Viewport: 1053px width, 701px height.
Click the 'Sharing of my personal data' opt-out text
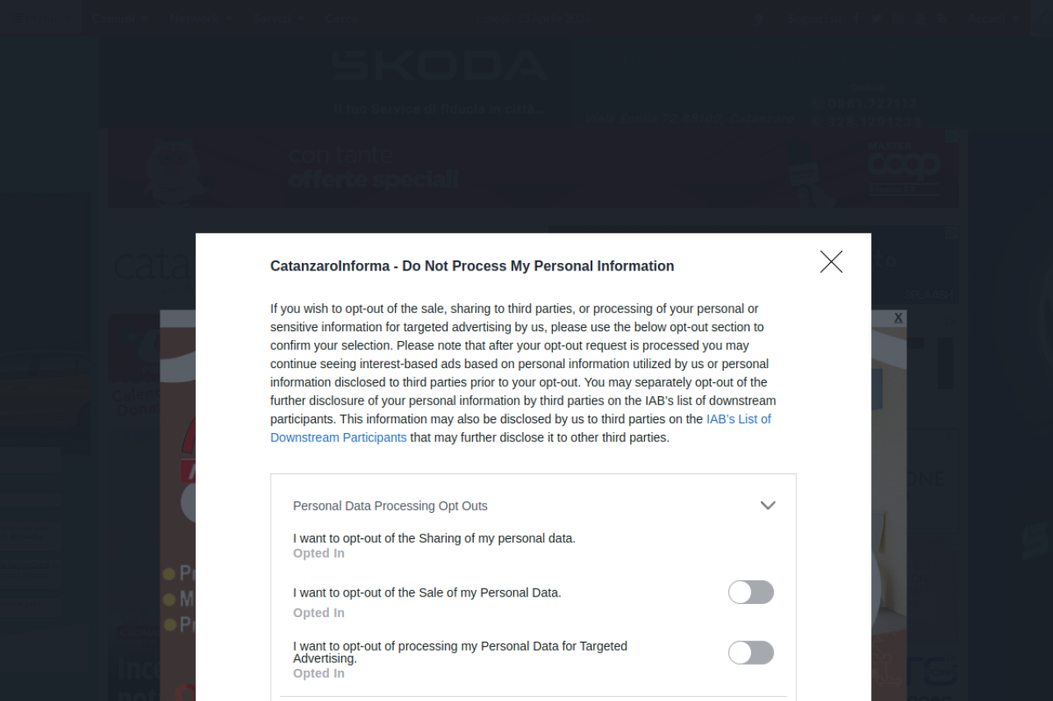pyautogui.click(x=434, y=538)
